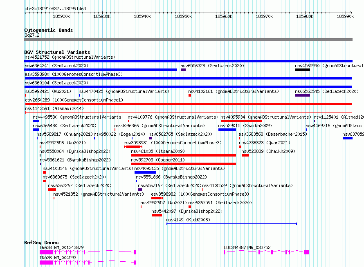The image size is (364, 267).
Task: Click the Cytogenetic Bands track heading
Action: click(x=49, y=30)
